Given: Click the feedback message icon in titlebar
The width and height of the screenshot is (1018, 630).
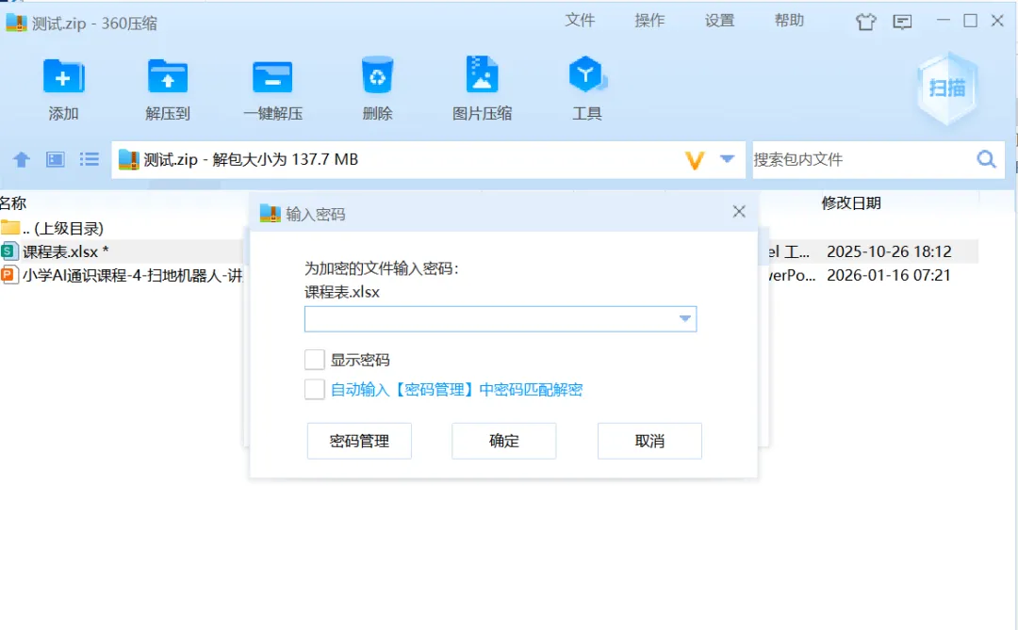Looking at the screenshot, I should 902,21.
